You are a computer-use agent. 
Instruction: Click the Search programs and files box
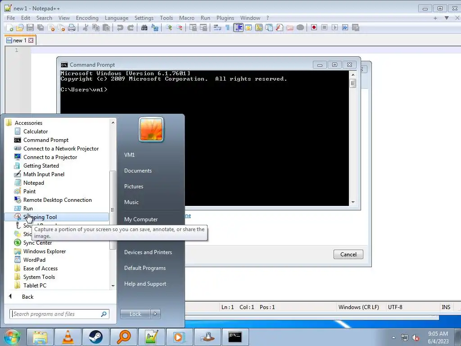tap(59, 314)
